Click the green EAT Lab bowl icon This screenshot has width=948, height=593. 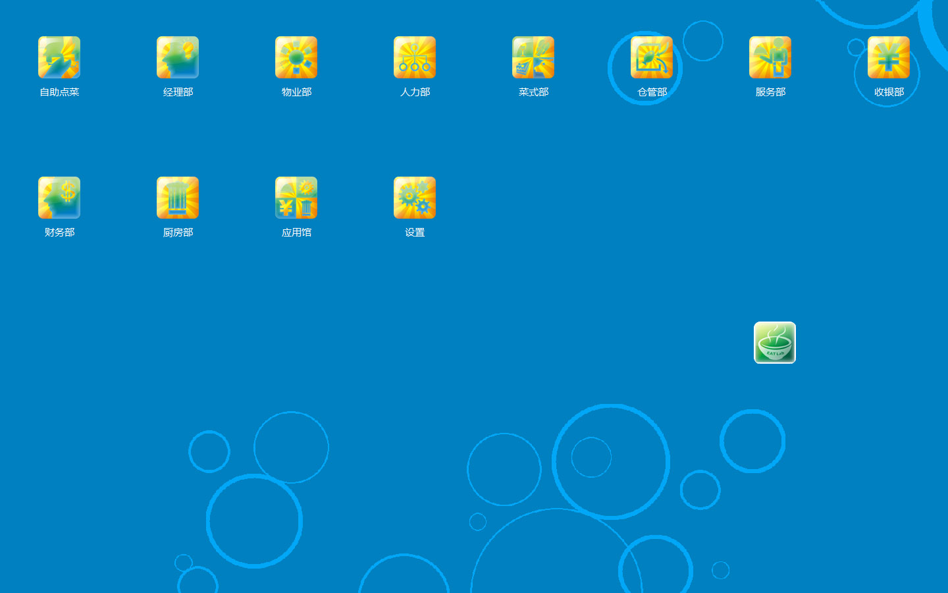(x=775, y=343)
